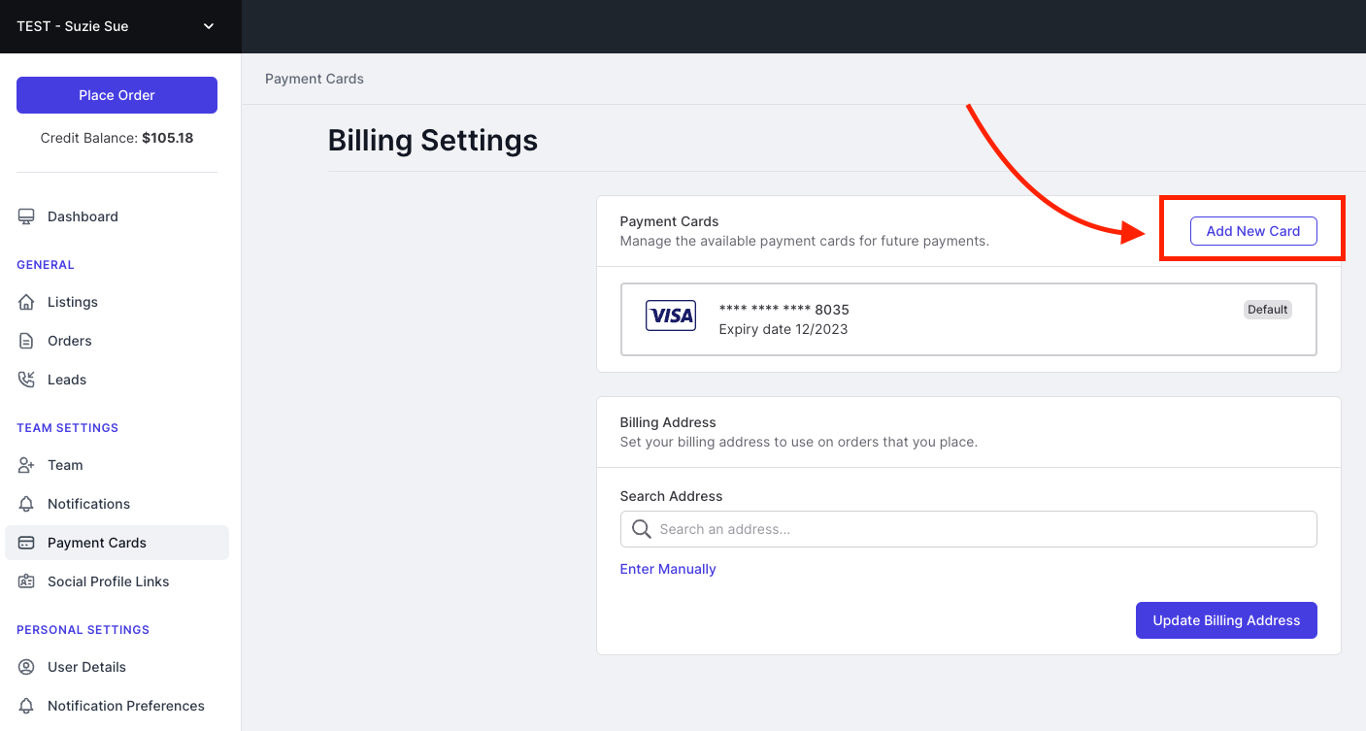Click the Notifications bell icon

pos(26,504)
